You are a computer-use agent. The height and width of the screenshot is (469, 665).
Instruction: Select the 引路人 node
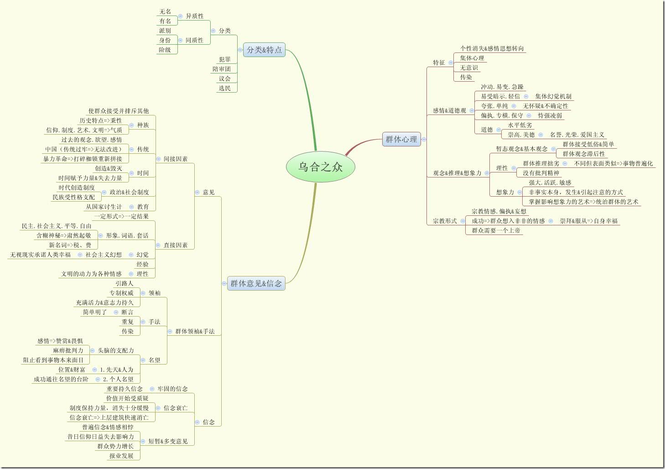[x=124, y=283]
